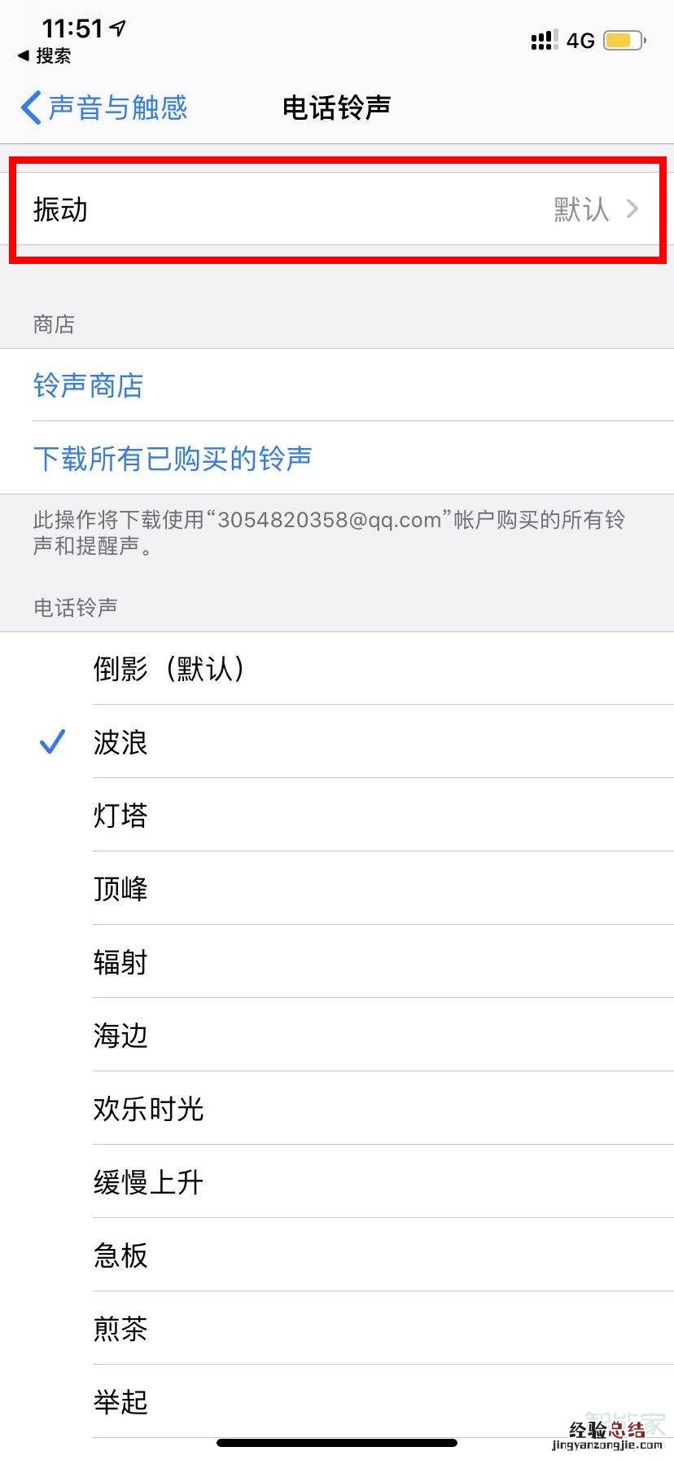Image resolution: width=674 pixels, height=1460 pixels.
Task: Tap 下载所有已购买的铃声 link
Action: [173, 458]
